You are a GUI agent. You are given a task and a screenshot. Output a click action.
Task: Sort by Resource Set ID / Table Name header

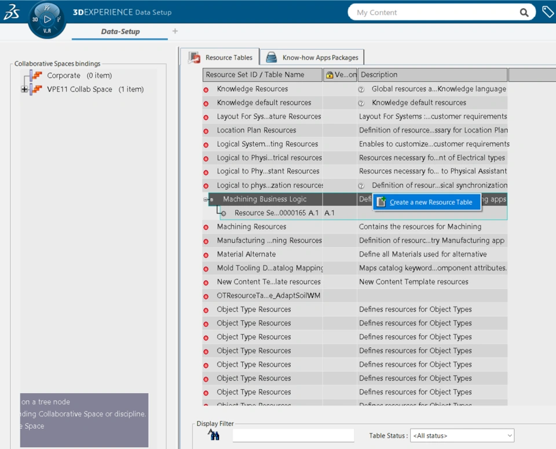(x=262, y=75)
